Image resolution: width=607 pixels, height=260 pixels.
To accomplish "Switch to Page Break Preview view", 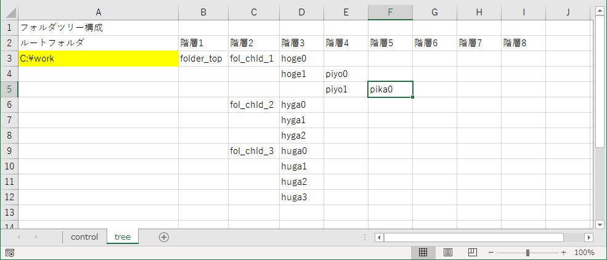I will (472, 253).
